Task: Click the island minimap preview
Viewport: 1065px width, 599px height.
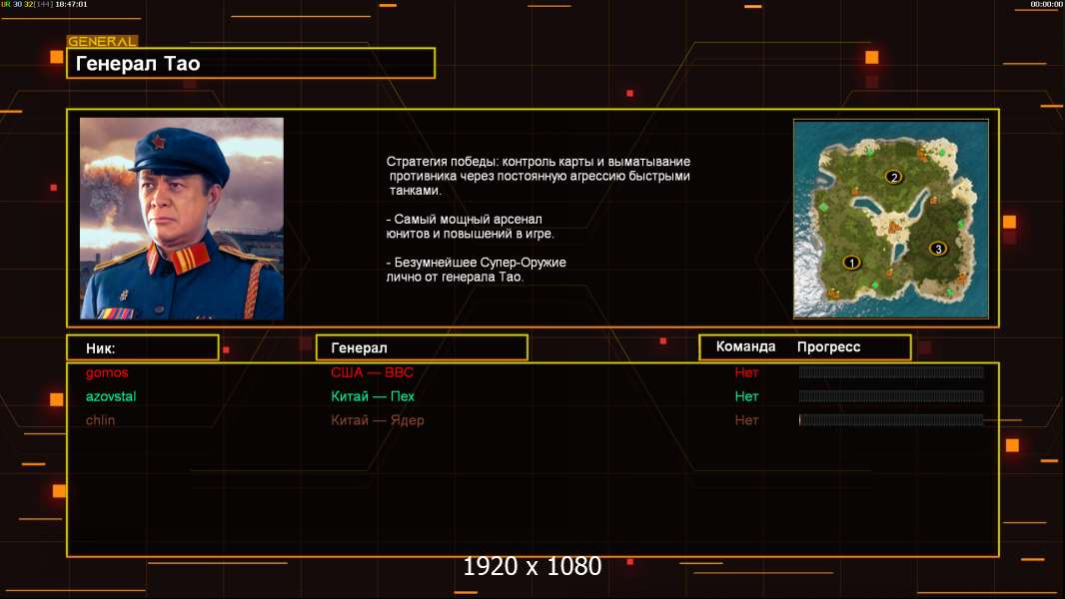Action: click(891, 219)
